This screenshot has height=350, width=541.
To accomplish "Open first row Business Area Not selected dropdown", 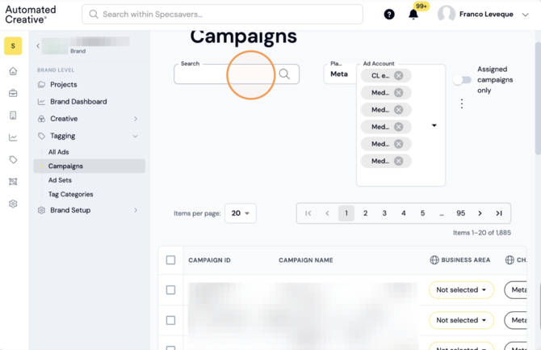I will (461, 290).
